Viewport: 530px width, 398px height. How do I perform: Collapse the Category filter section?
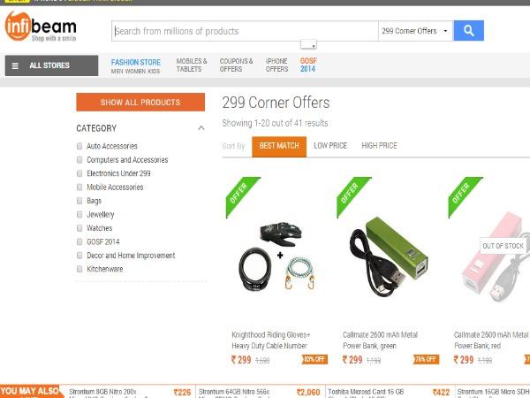tap(201, 128)
